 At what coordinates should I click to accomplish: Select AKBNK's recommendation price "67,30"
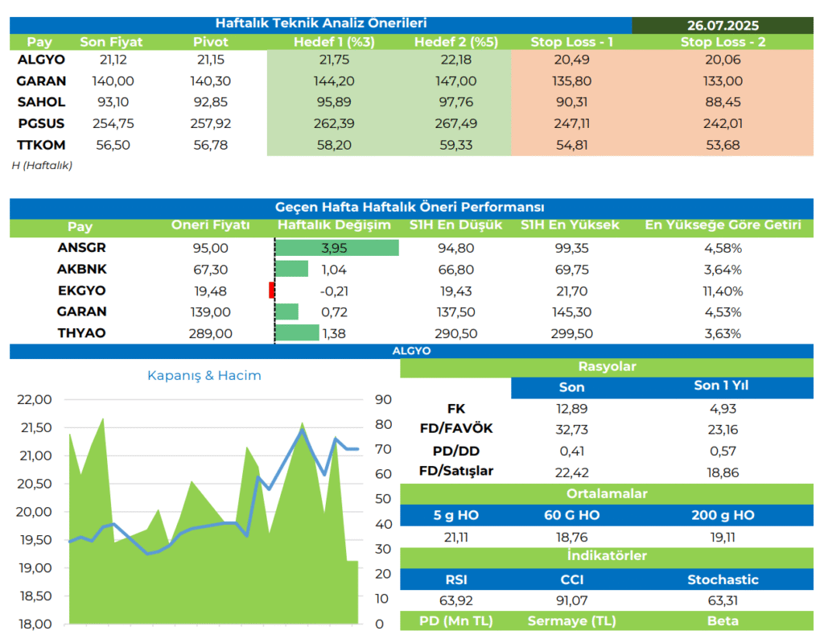pyautogui.click(x=210, y=270)
